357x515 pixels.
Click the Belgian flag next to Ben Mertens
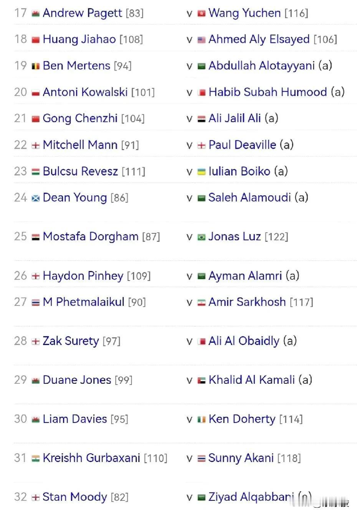(x=36, y=66)
